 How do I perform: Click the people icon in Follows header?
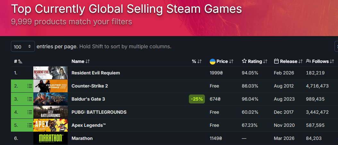click(308, 61)
